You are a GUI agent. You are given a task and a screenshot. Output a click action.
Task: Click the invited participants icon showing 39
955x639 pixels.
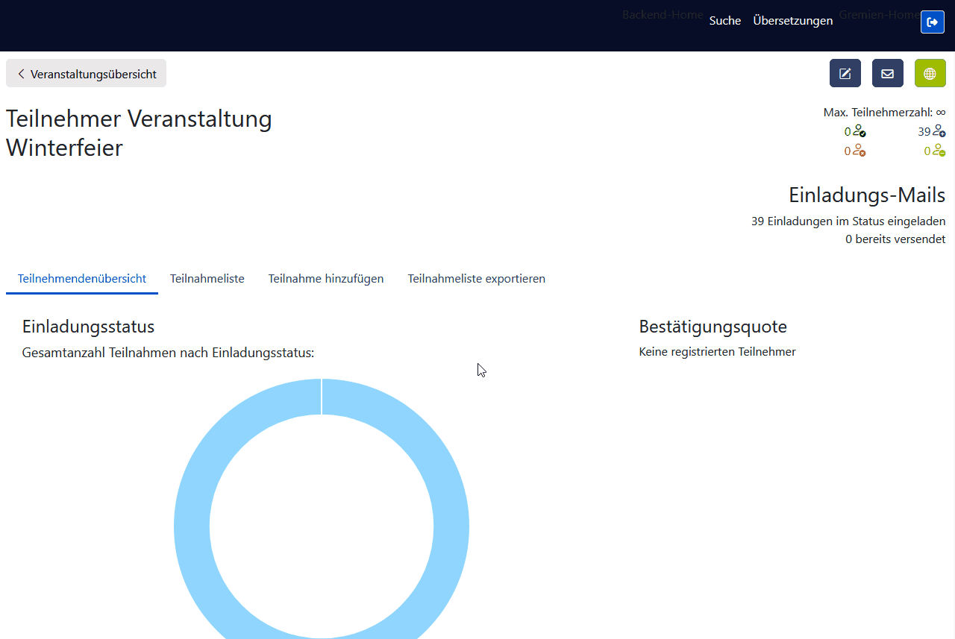click(933, 131)
